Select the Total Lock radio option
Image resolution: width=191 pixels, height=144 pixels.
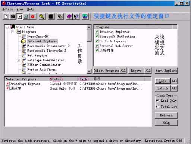pos(166,107)
